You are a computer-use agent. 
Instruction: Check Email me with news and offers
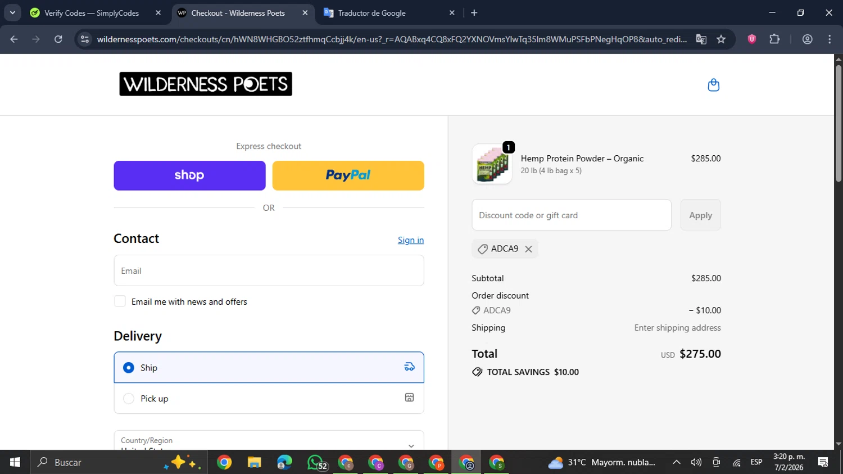pos(120,301)
